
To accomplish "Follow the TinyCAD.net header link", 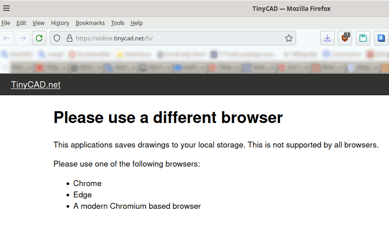I will coord(36,84).
